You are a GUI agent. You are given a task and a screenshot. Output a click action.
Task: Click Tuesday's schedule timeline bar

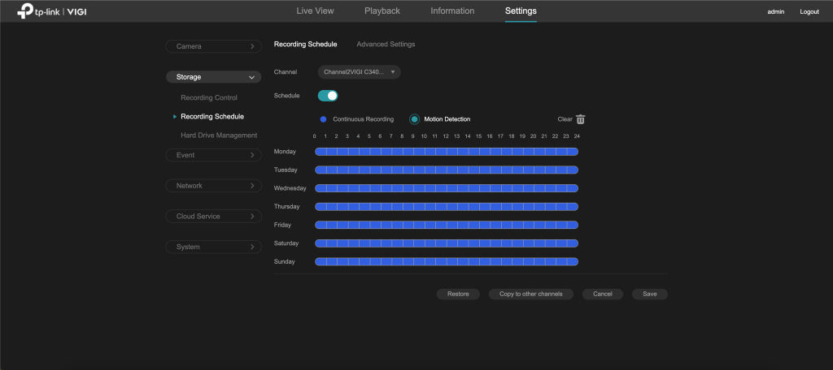tap(447, 170)
